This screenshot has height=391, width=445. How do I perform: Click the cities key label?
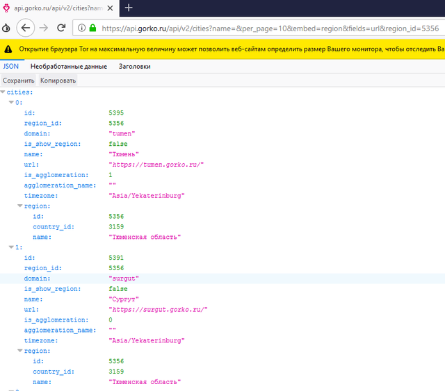coord(19,92)
